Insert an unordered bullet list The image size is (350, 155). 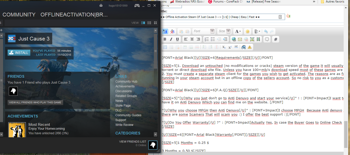[213, 39]
